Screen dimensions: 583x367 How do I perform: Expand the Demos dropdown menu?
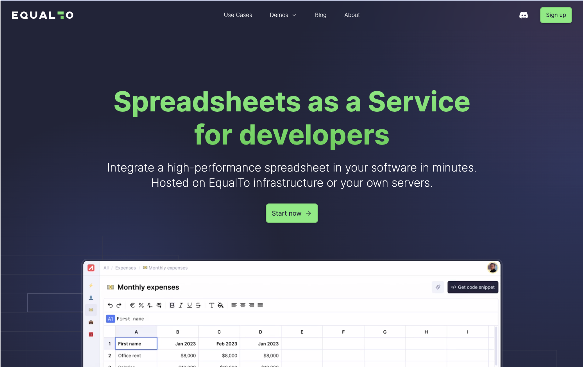[x=283, y=15]
